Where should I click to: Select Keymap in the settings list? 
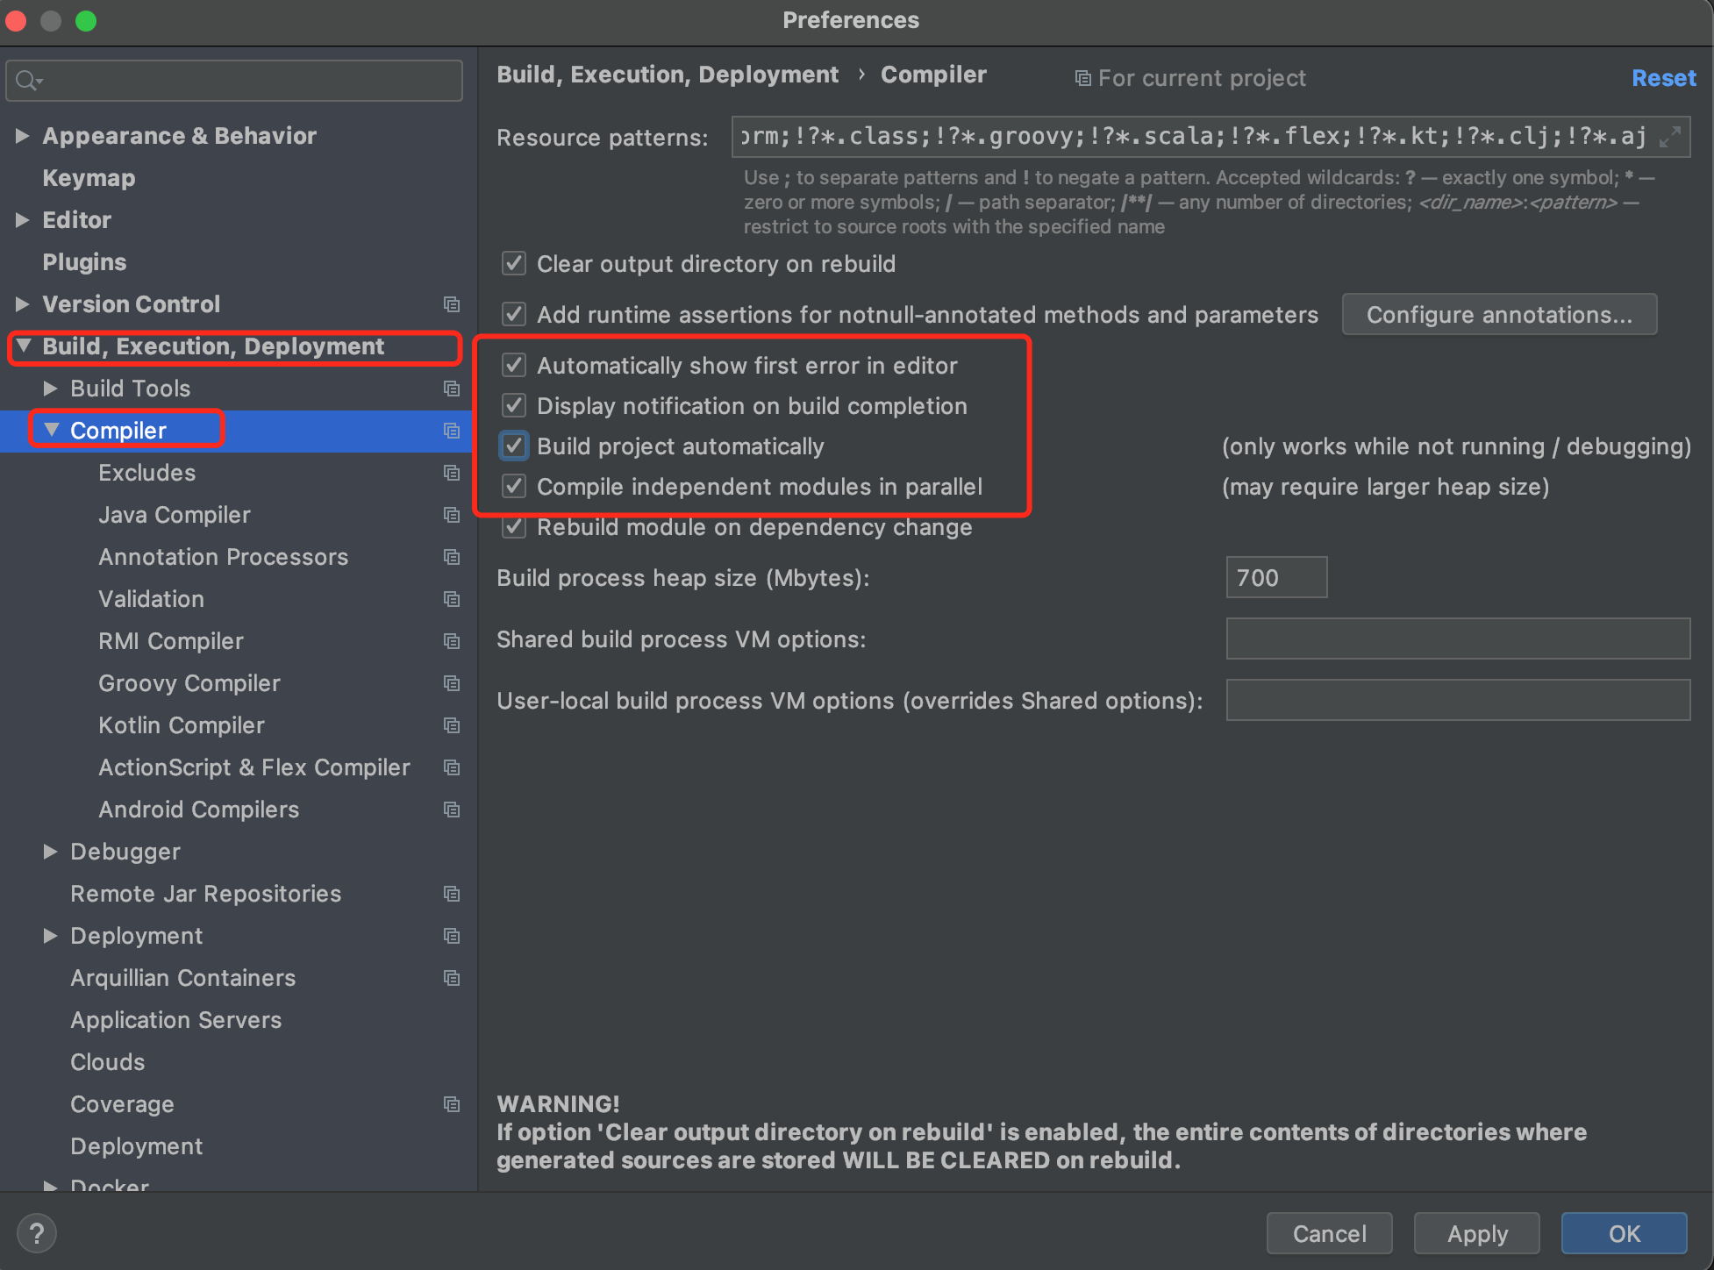click(x=89, y=178)
